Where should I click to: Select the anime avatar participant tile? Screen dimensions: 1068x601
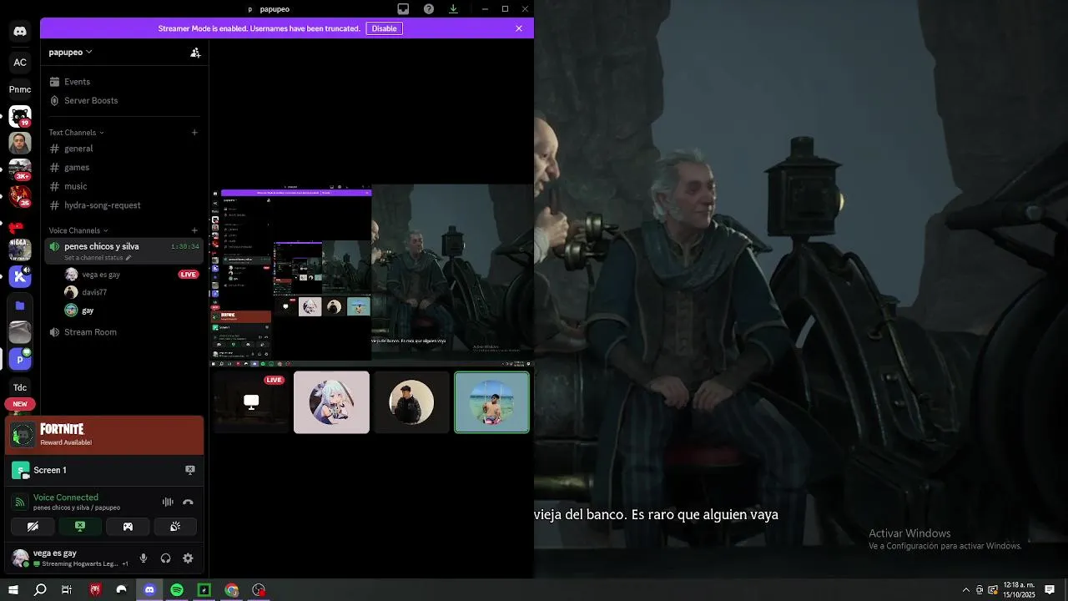(331, 402)
